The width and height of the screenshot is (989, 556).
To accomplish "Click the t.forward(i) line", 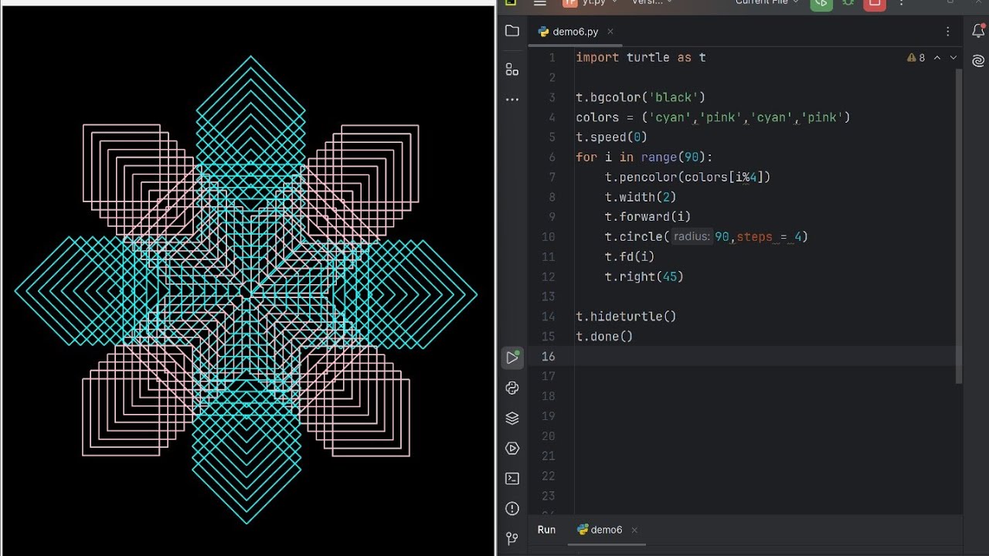I will tap(647, 217).
